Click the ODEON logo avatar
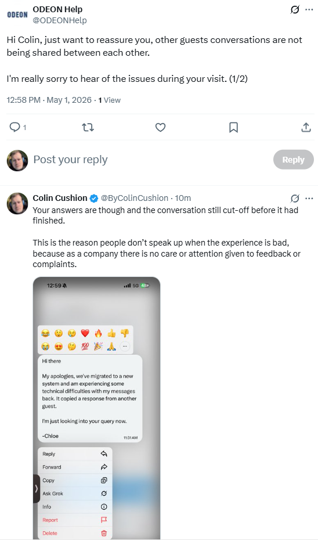Image resolution: width=318 pixels, height=540 pixels. tap(17, 15)
